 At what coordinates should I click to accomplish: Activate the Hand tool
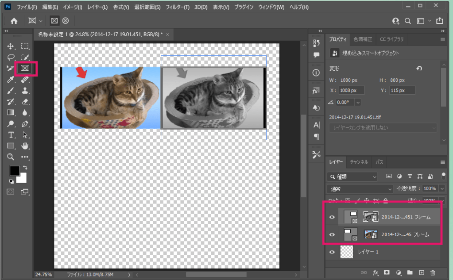pos(25,146)
